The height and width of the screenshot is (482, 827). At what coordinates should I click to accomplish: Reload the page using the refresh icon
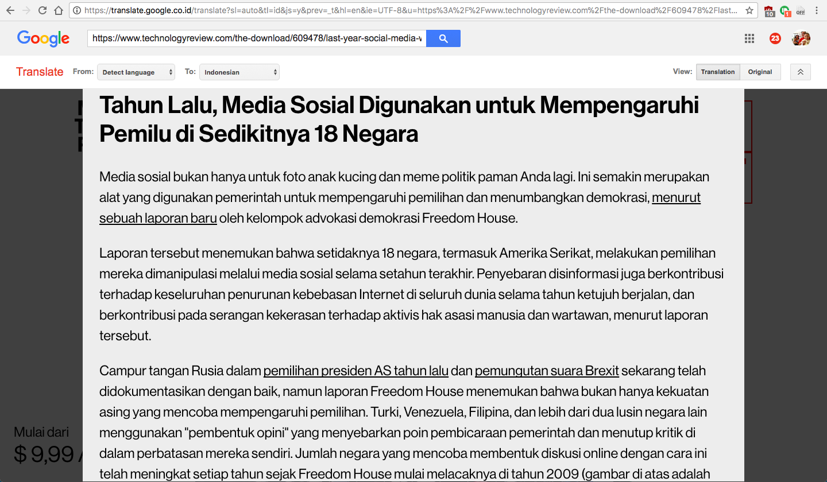coord(42,10)
